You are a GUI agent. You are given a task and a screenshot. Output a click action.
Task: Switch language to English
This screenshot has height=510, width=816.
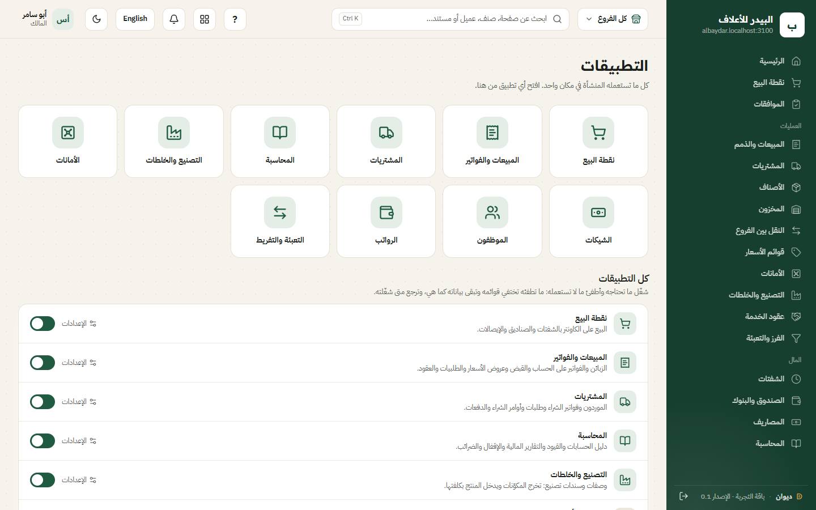135,19
